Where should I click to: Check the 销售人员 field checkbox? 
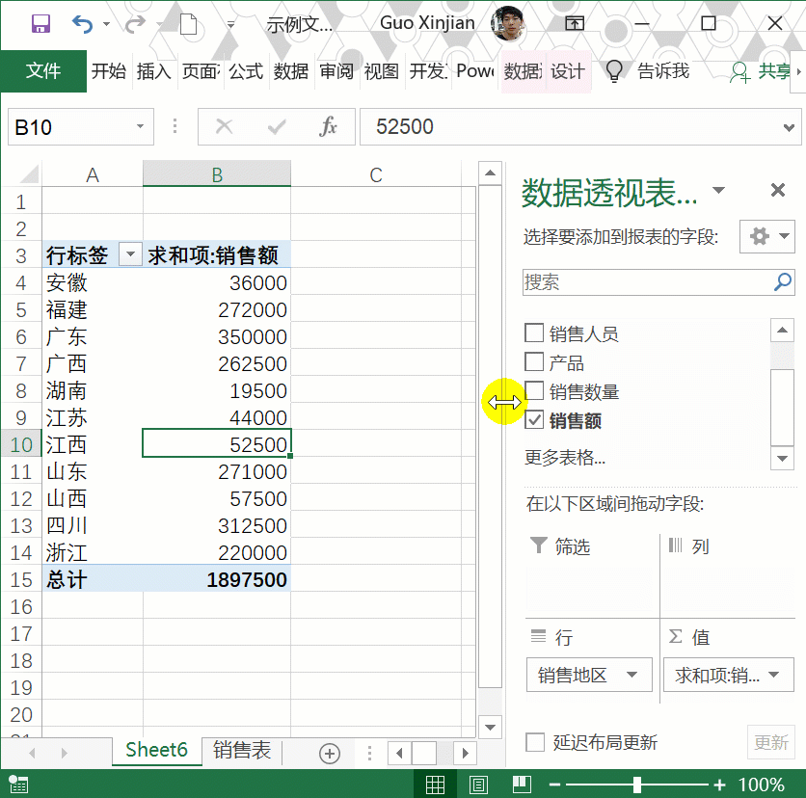pyautogui.click(x=534, y=333)
